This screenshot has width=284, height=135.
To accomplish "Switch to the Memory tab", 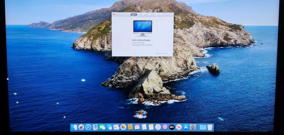I will click(146, 14).
